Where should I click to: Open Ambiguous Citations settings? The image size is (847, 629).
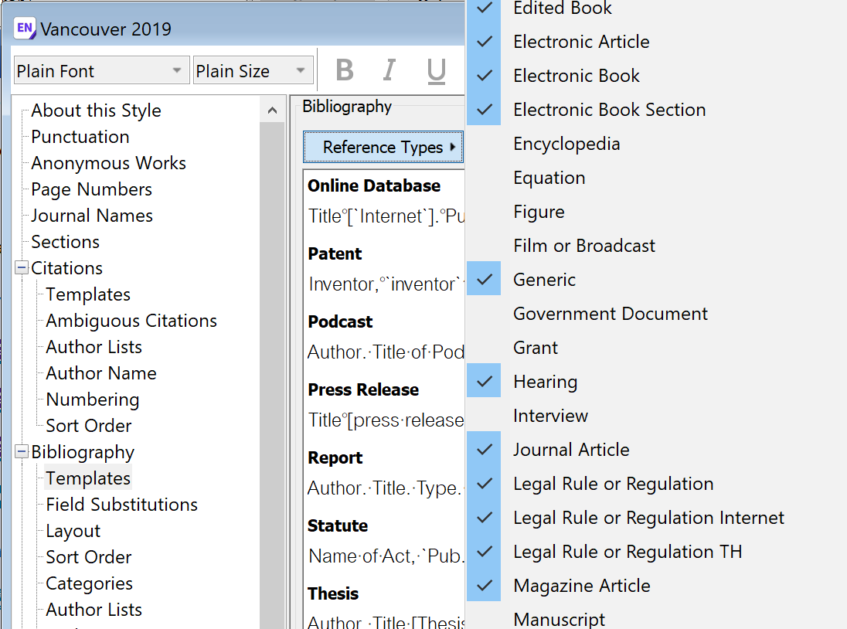coord(131,321)
